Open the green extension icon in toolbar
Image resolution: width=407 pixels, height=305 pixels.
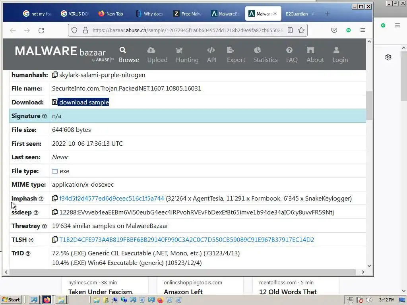[349, 30]
